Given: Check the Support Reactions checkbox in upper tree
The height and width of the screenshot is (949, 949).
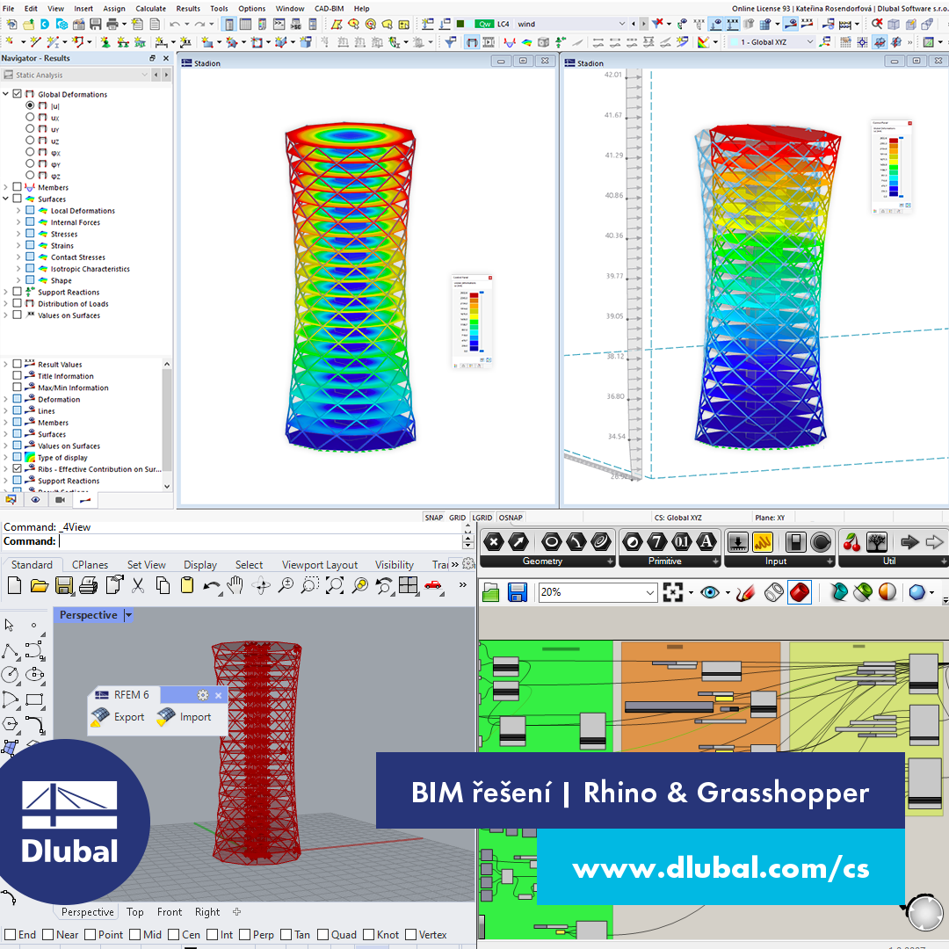Looking at the screenshot, I should [x=17, y=292].
